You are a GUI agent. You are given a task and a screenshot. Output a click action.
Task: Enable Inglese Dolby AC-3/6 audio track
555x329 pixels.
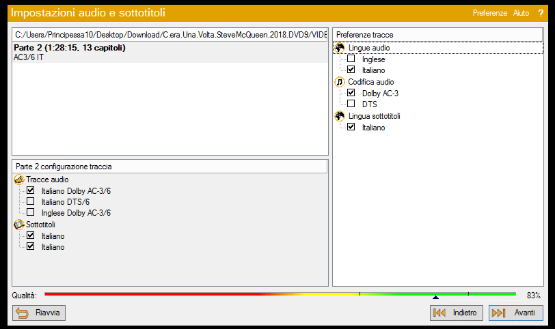tap(31, 212)
